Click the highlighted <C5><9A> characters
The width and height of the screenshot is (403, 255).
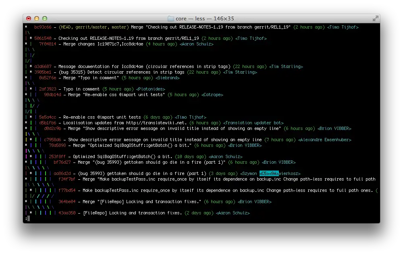269,174
